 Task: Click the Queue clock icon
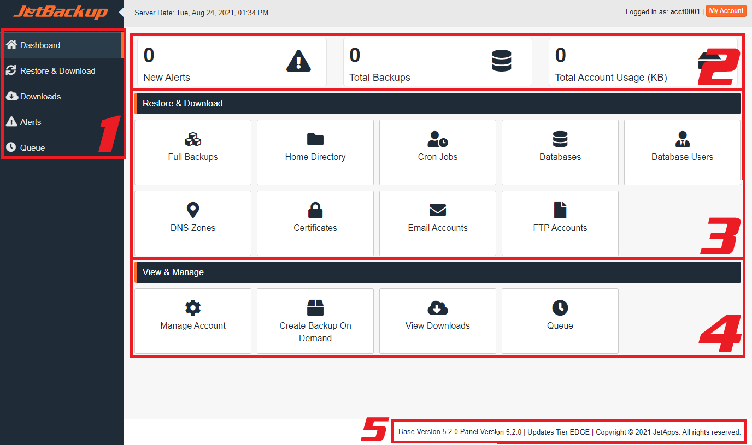coord(560,308)
